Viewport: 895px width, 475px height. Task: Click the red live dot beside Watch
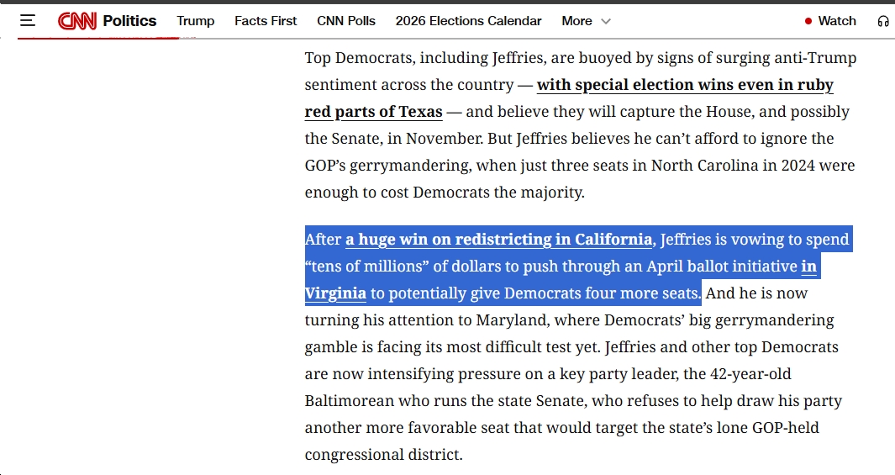click(x=808, y=21)
